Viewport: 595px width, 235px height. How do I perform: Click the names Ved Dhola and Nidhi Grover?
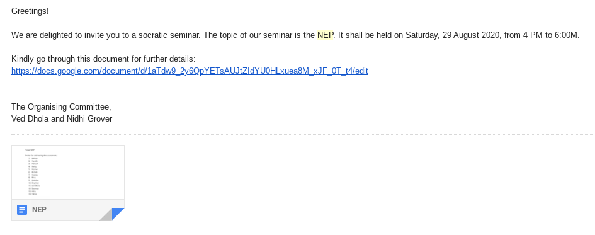[62, 119]
